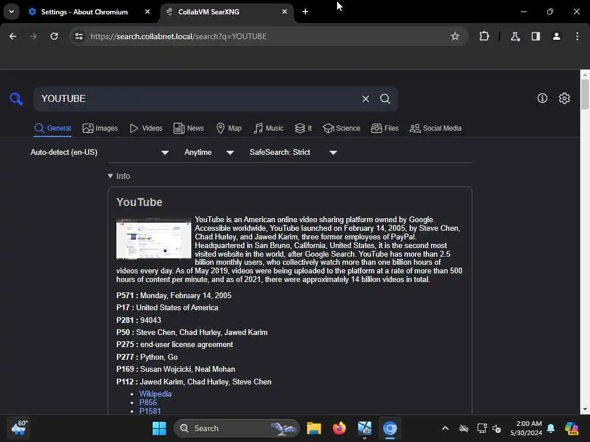Switch to News search category
Viewport: 590px width, 442px height.
coord(188,128)
